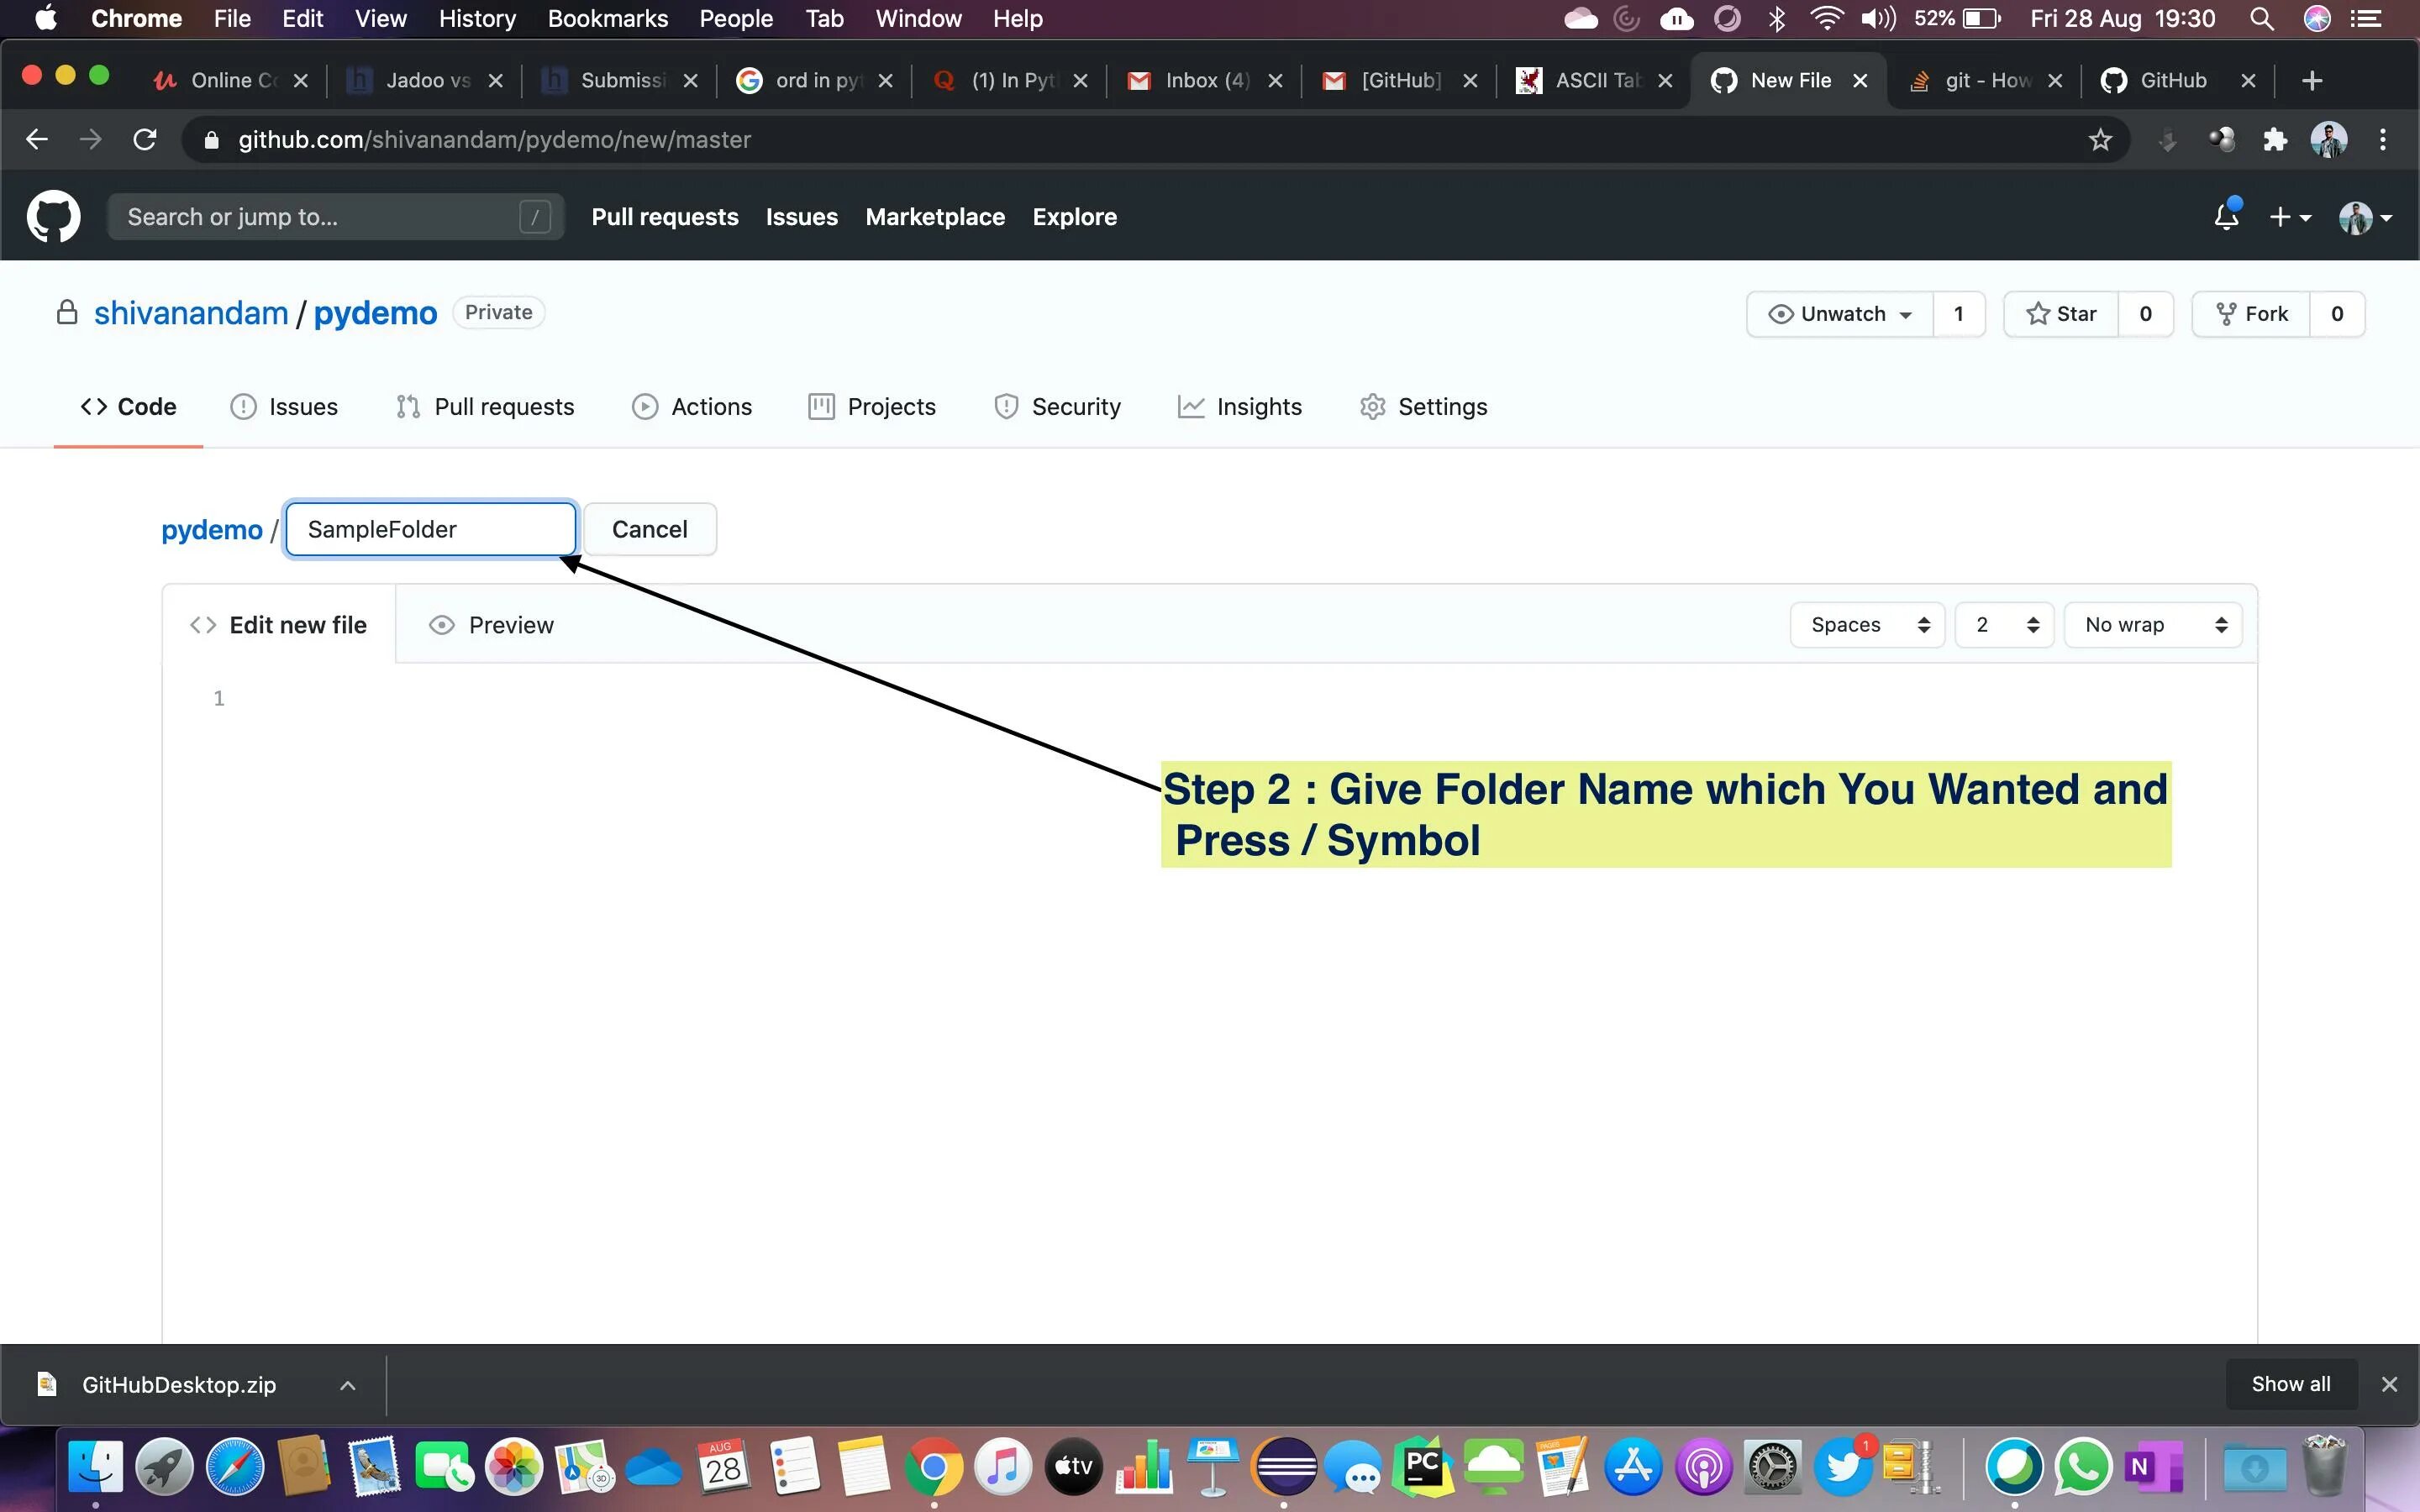Image resolution: width=2420 pixels, height=1512 pixels.
Task: Open the indent size 2 dropdown
Action: pos(2004,625)
